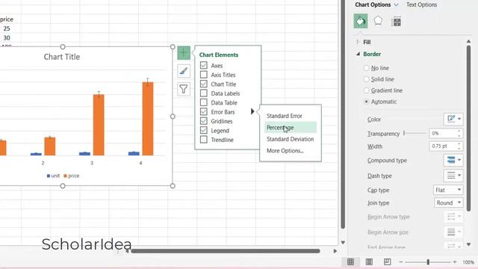Uncheck the Chart Title checkbox

tap(204, 84)
